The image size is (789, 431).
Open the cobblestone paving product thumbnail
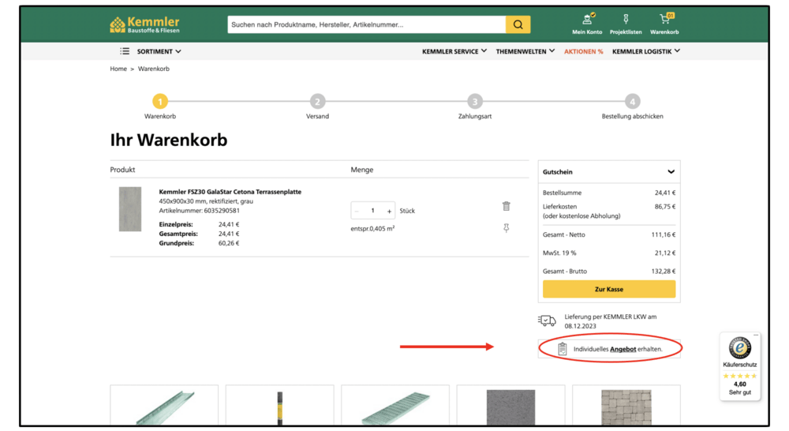[x=626, y=407]
